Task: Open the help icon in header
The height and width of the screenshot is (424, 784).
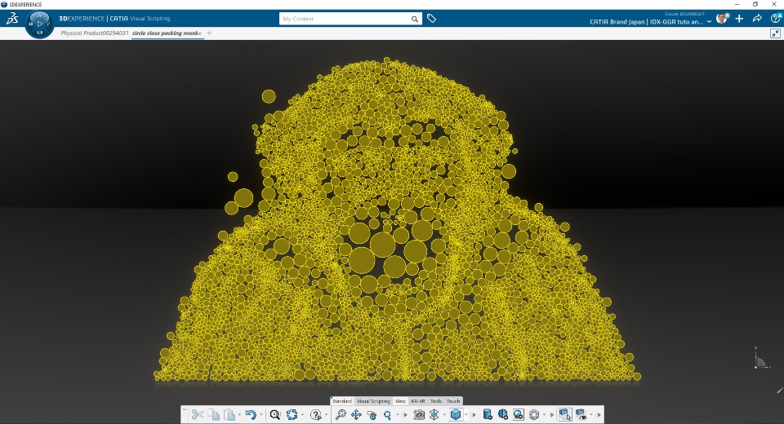Action: pos(776,19)
